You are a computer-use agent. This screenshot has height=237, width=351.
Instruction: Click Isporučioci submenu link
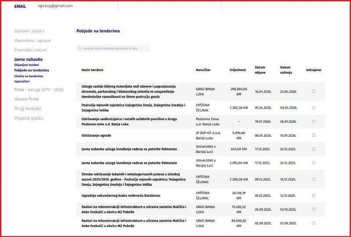pyautogui.click(x=21, y=81)
